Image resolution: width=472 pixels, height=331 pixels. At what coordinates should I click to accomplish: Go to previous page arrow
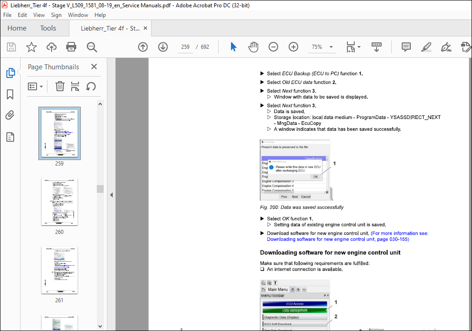coord(143,47)
